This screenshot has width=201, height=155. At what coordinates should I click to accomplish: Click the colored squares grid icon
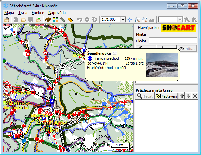tap(55, 20)
